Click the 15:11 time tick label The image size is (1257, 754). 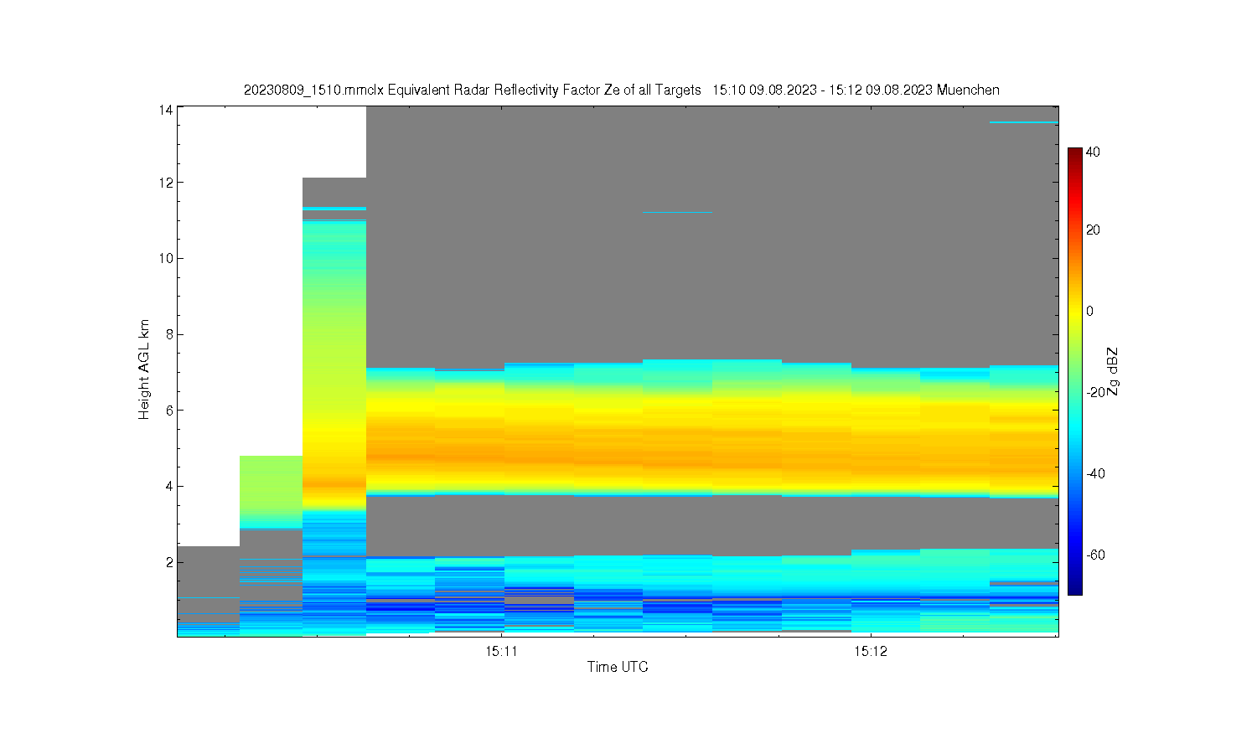coord(500,651)
